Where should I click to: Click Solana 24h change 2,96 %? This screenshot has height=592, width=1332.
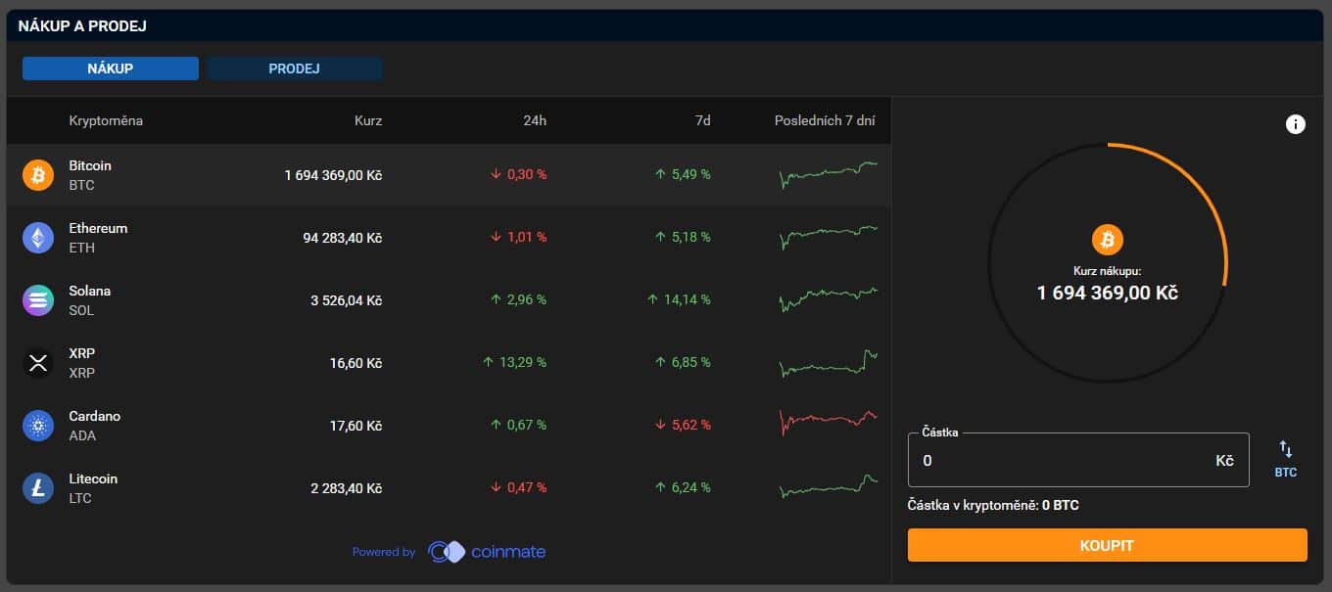pyautogui.click(x=519, y=300)
